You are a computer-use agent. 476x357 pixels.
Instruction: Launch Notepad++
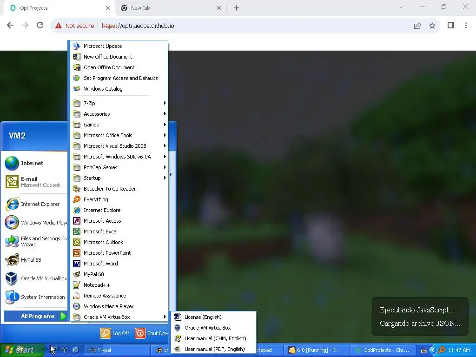(x=119, y=285)
